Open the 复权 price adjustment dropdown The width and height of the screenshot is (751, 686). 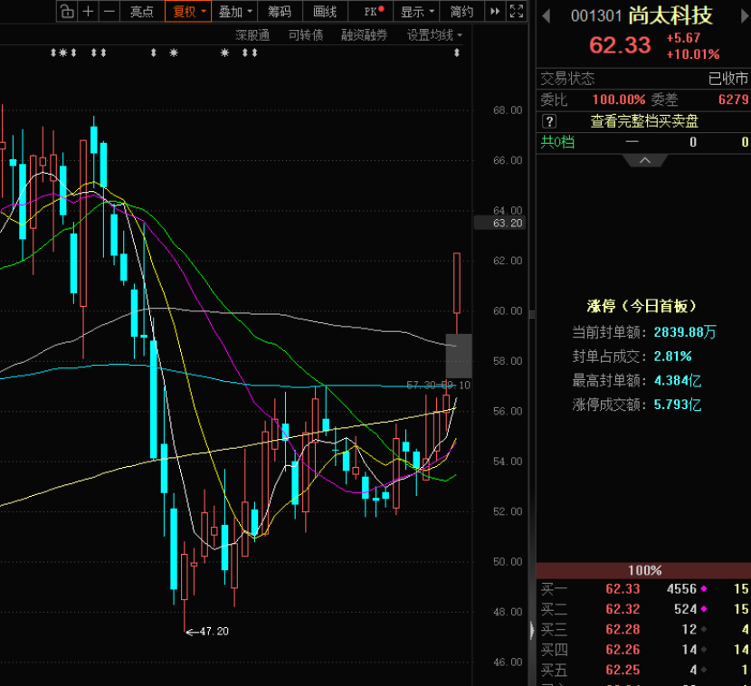click(188, 12)
